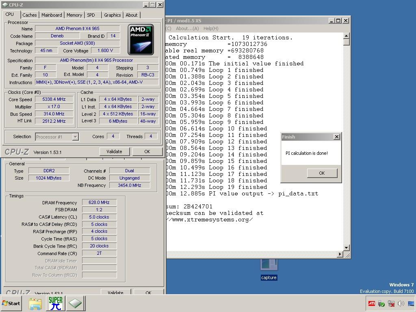Click the Code Name value Deneb
The width and height of the screenshot is (416, 312).
click(x=57, y=36)
